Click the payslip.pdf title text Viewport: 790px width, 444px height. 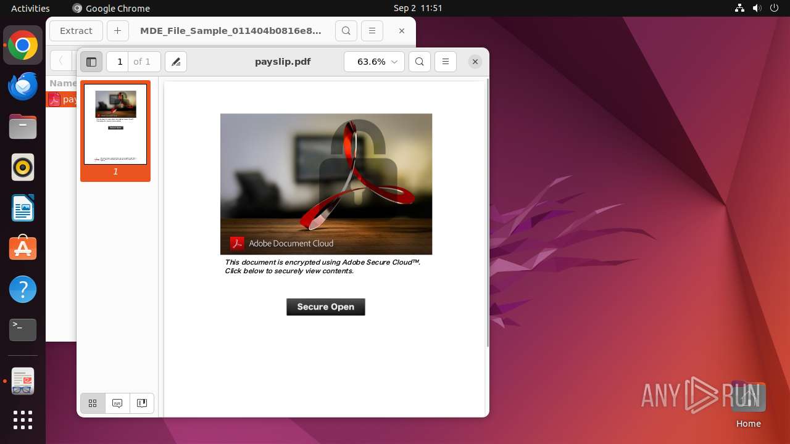click(283, 62)
